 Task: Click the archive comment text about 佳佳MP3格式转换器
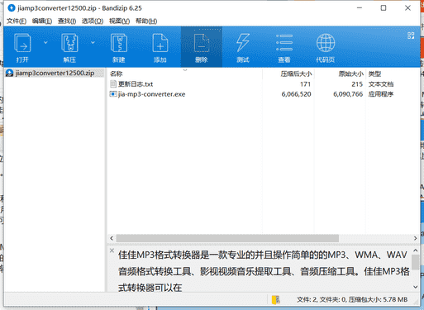pyautogui.click(x=264, y=271)
